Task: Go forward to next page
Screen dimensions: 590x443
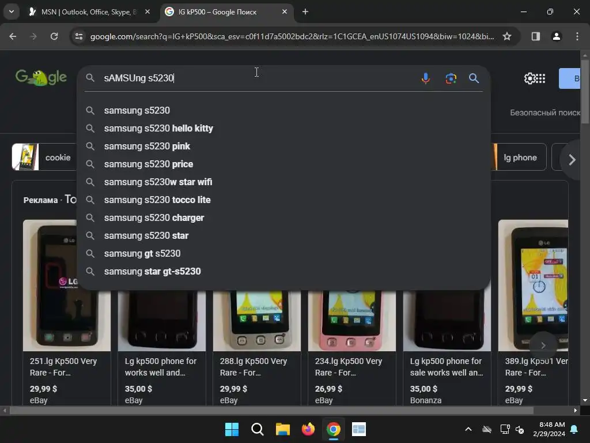Action: click(33, 36)
